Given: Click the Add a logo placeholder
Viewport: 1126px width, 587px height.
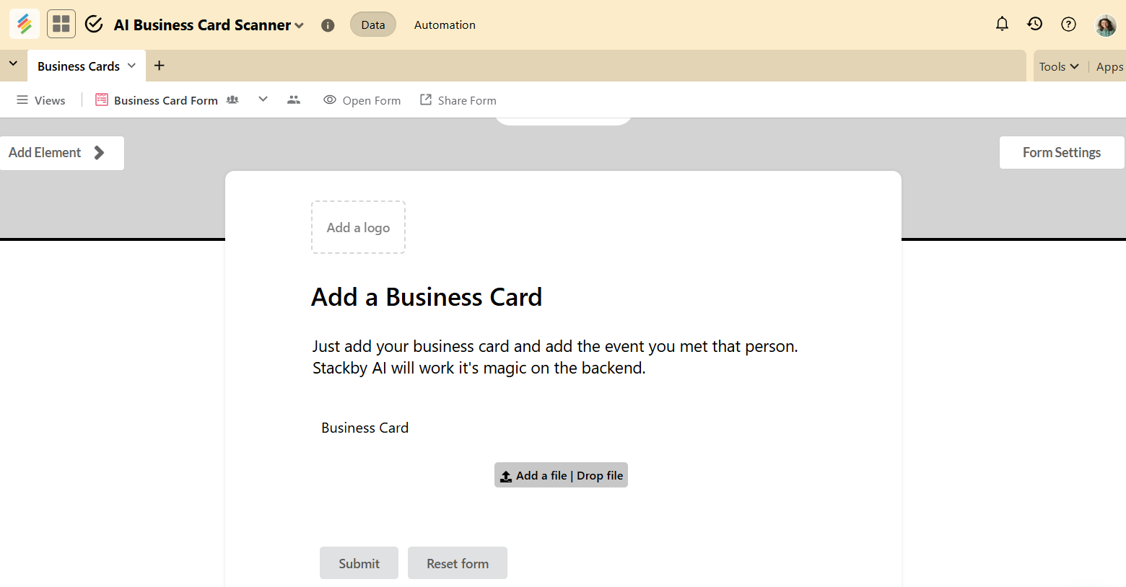Looking at the screenshot, I should pyautogui.click(x=358, y=227).
